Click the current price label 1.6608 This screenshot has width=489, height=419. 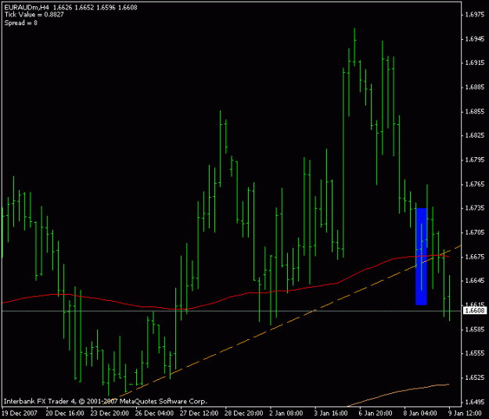(475, 310)
